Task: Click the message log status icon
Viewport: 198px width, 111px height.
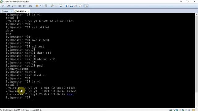Action: pyautogui.click(x=194, y=110)
